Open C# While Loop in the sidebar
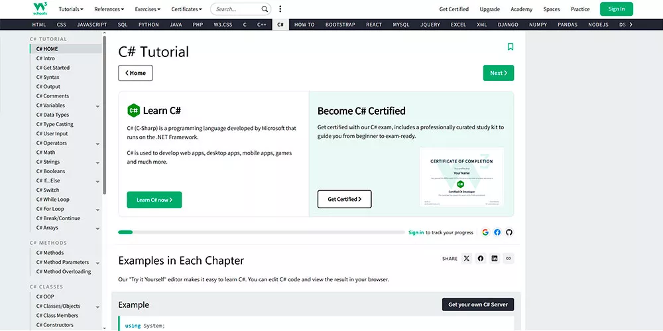Viewport: 663px width, 331px height. point(53,200)
